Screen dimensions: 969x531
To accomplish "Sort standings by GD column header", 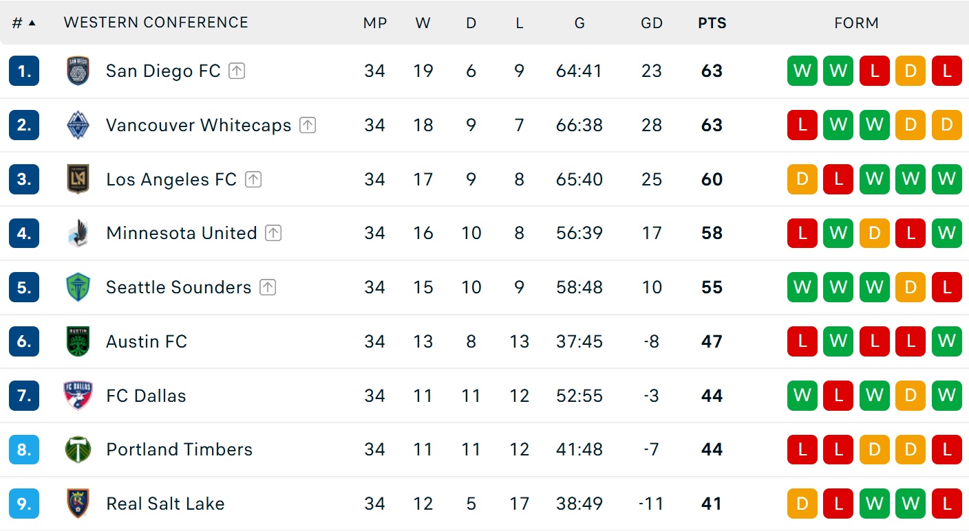I will click(x=651, y=23).
